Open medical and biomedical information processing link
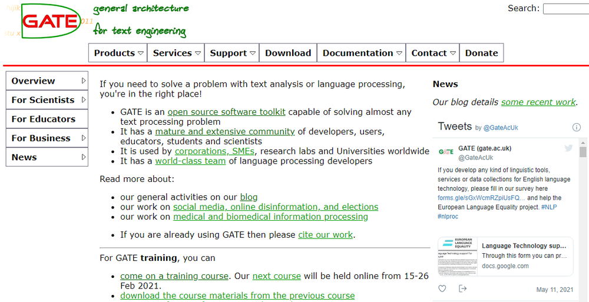 [270, 217]
